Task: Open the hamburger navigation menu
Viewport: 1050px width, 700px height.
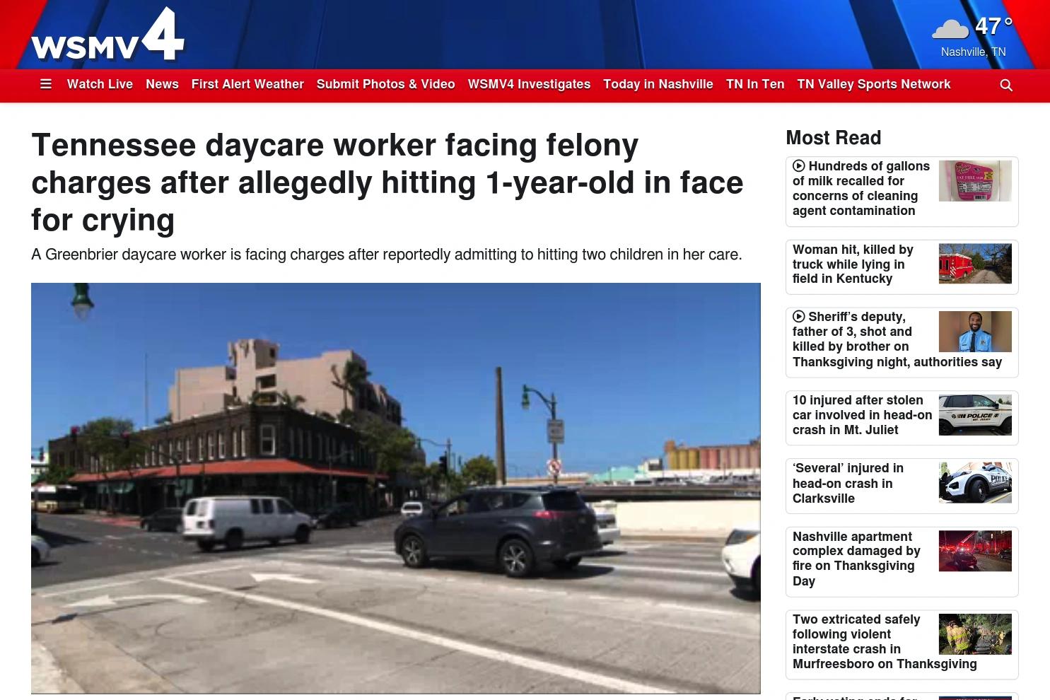Action: pyautogui.click(x=46, y=84)
